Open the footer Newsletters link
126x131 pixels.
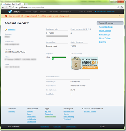tap(49, 114)
